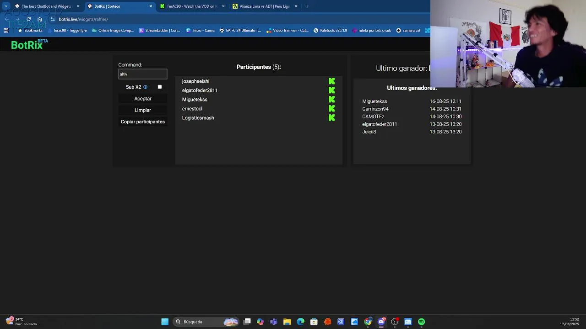586x329 pixels.
Task: Open the tab search dropdown arrow
Action: [6, 6]
